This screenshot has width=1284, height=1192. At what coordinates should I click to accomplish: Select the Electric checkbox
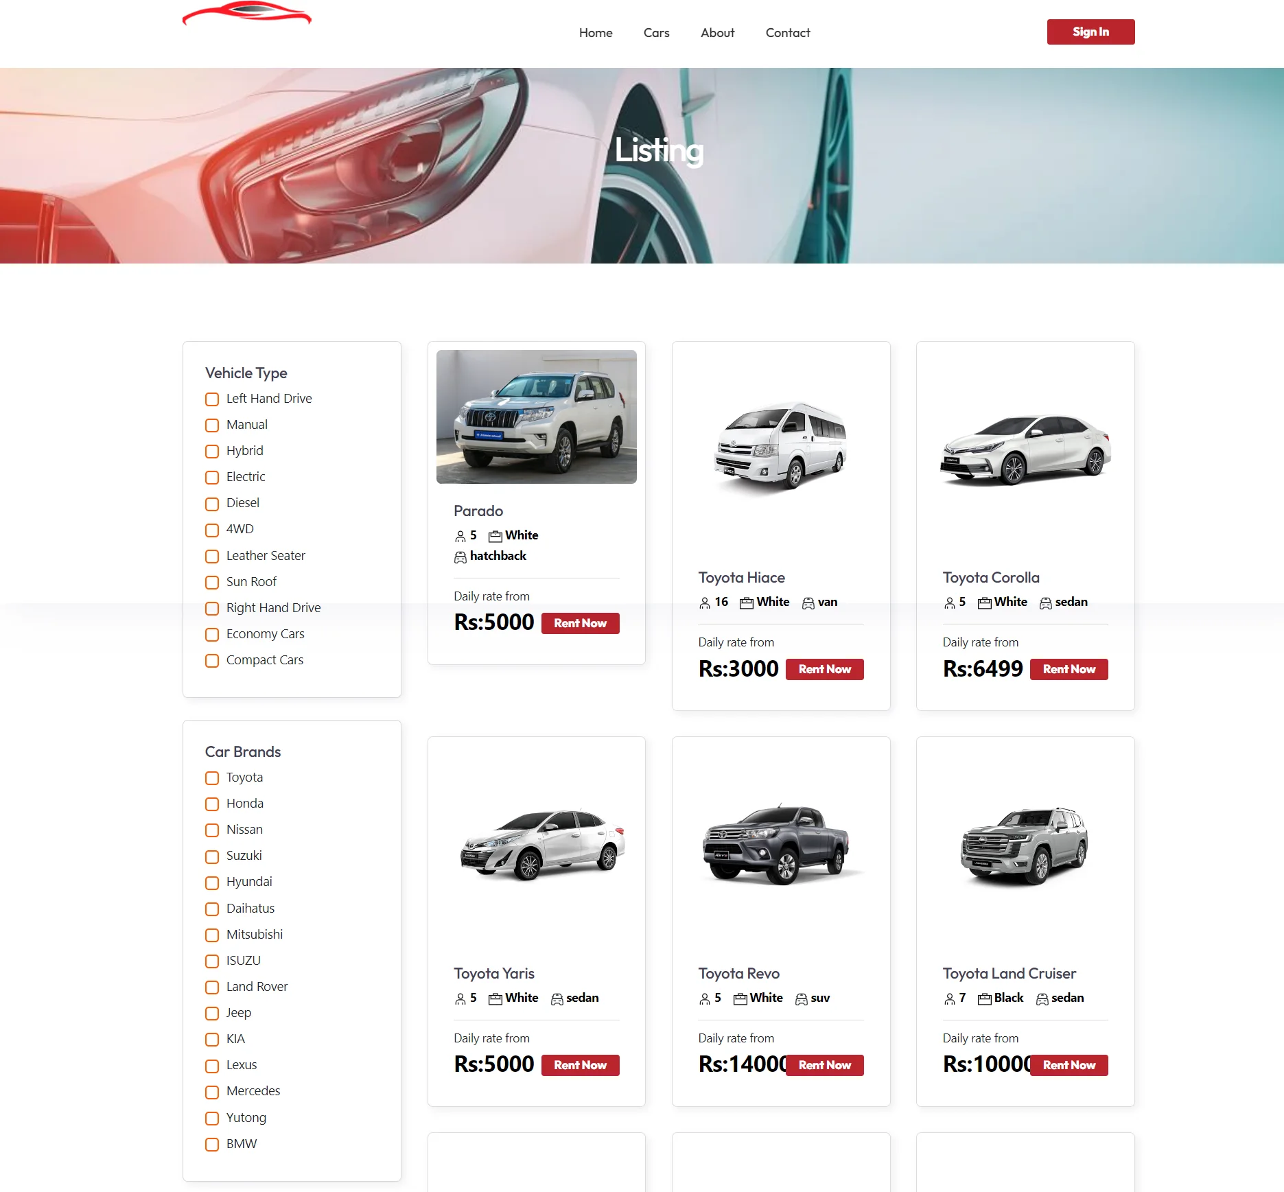pyautogui.click(x=212, y=478)
